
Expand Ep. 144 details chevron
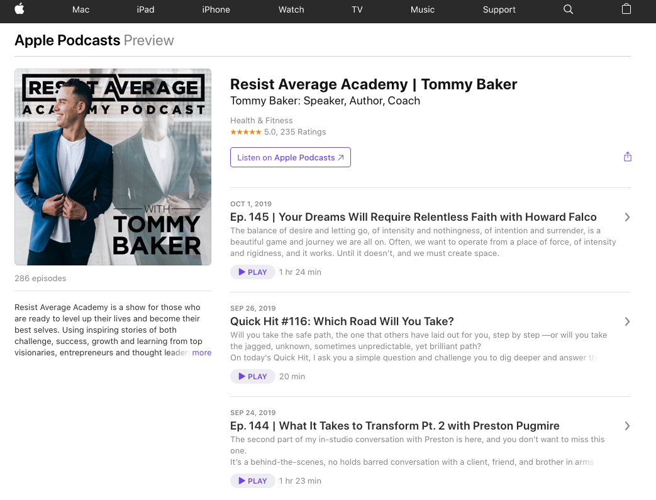tap(626, 426)
